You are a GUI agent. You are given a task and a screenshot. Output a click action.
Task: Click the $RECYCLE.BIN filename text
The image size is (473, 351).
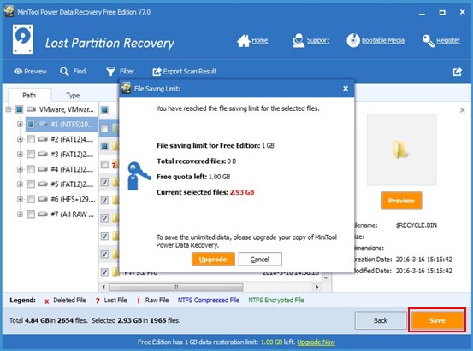[x=417, y=225]
